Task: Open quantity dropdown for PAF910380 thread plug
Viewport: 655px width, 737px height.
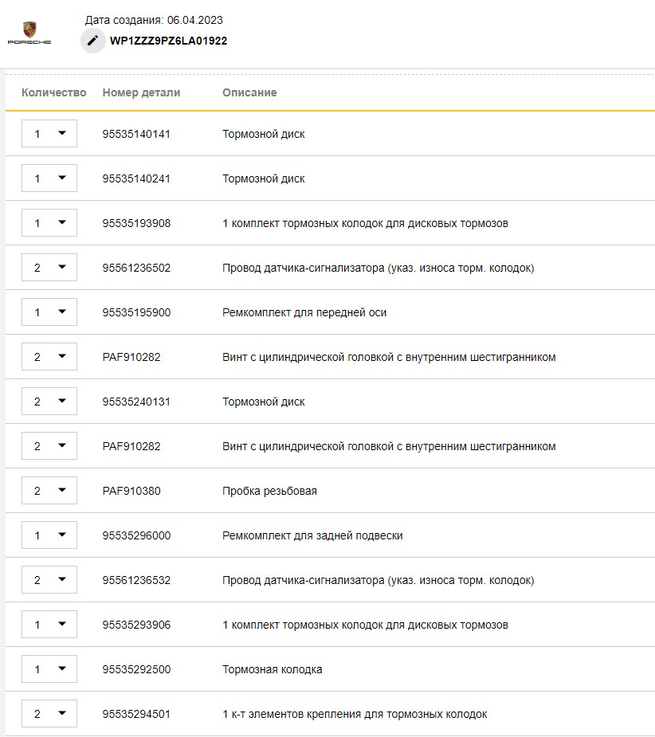Action: pyautogui.click(x=49, y=491)
